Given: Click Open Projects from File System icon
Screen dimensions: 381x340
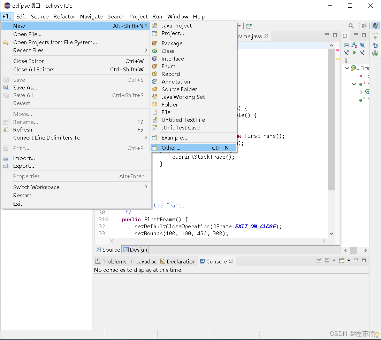Looking at the screenshot, I should coord(6,42).
